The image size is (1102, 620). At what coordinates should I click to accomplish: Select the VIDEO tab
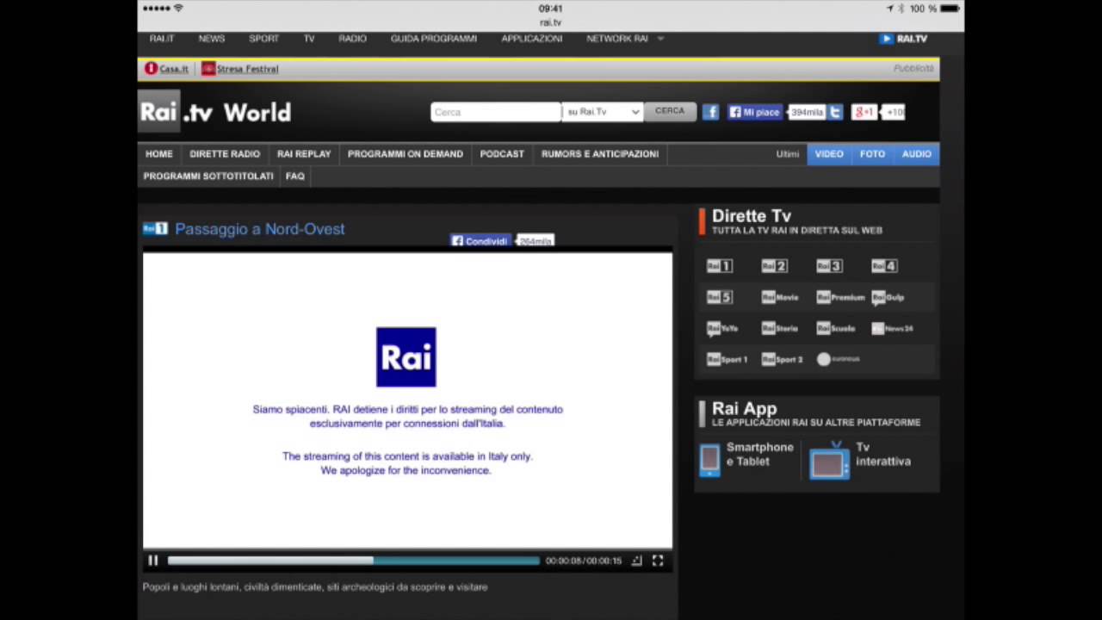pos(829,154)
